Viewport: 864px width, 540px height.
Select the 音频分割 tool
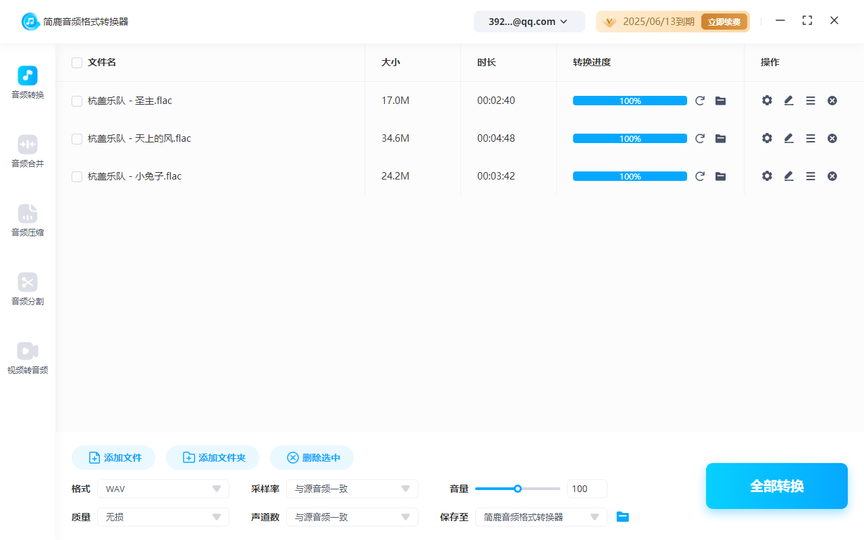(x=27, y=290)
